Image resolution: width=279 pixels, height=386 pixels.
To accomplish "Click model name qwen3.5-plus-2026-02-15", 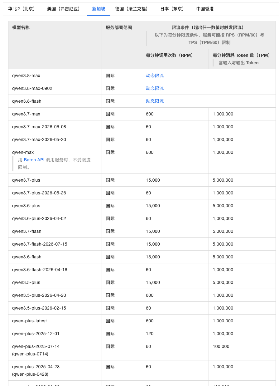I will (39, 308).
